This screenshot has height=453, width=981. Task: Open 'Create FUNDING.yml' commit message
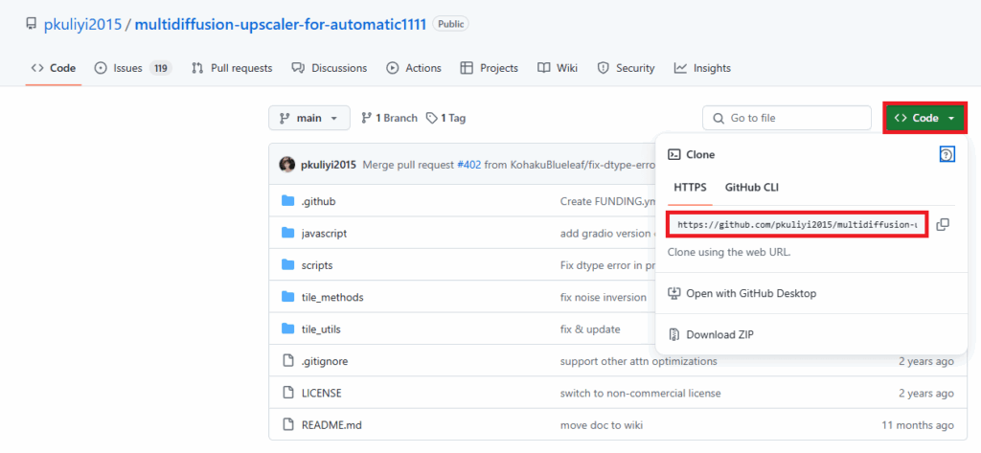606,201
